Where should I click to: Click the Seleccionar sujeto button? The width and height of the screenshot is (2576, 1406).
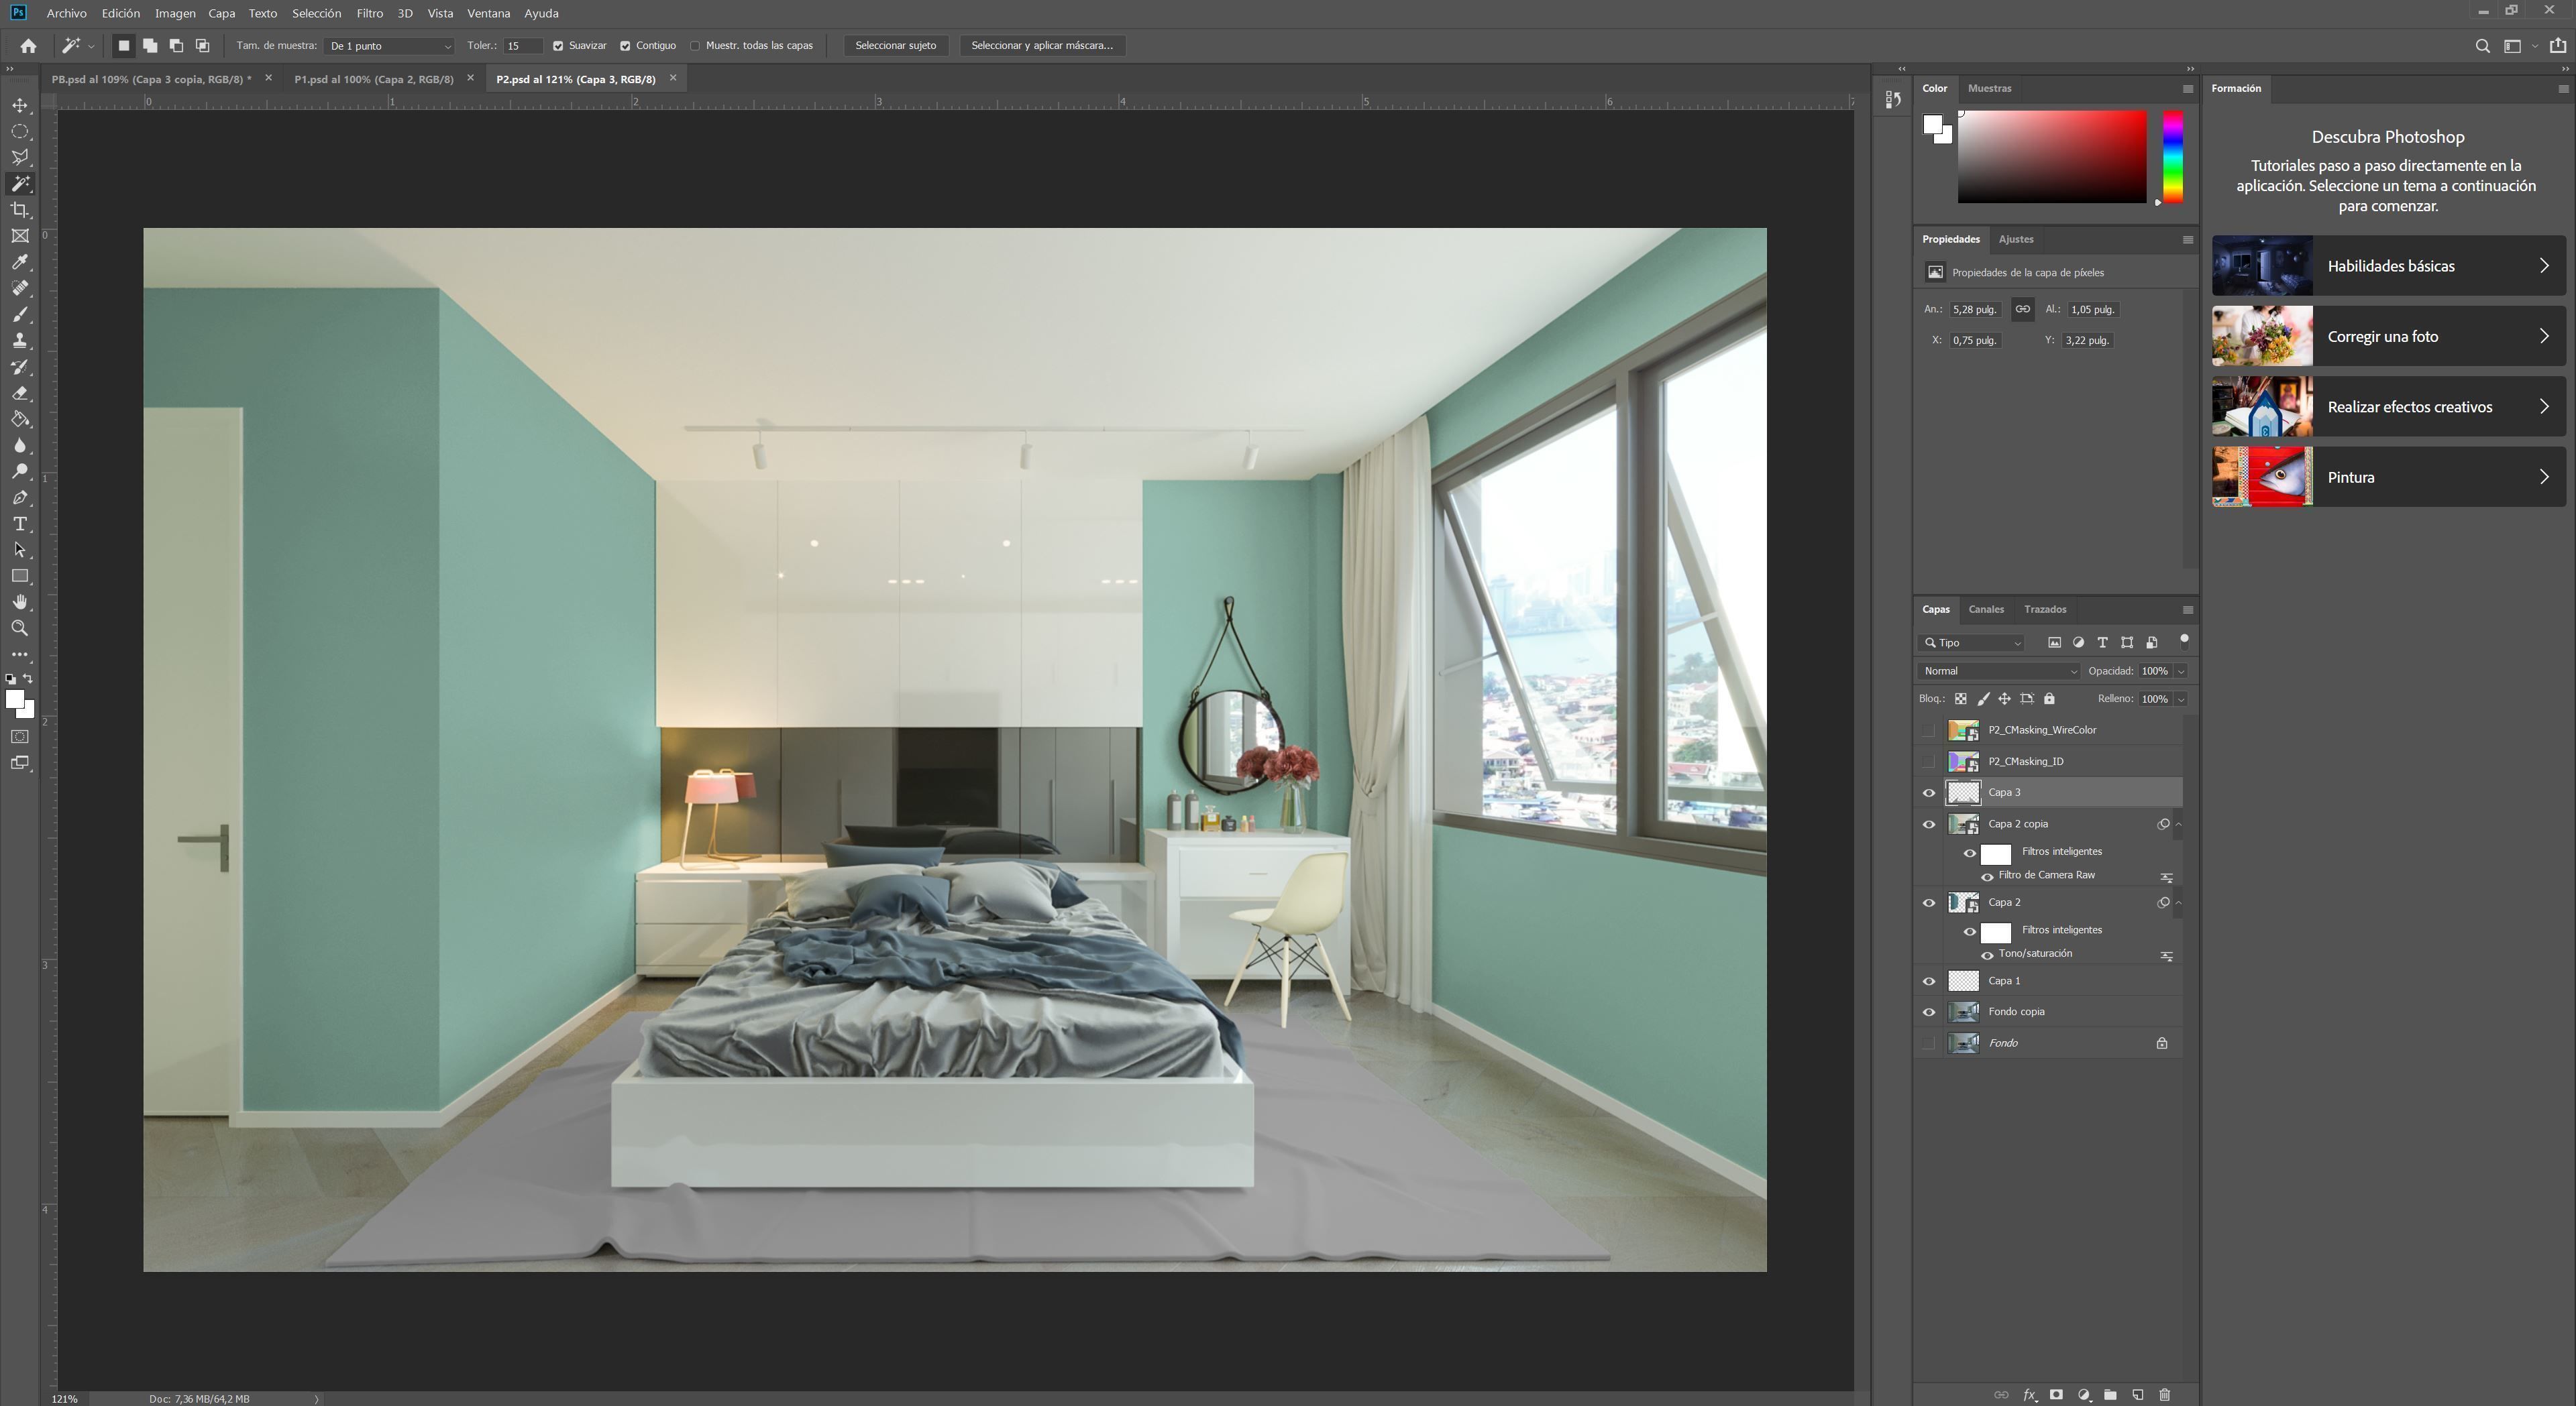(895, 46)
